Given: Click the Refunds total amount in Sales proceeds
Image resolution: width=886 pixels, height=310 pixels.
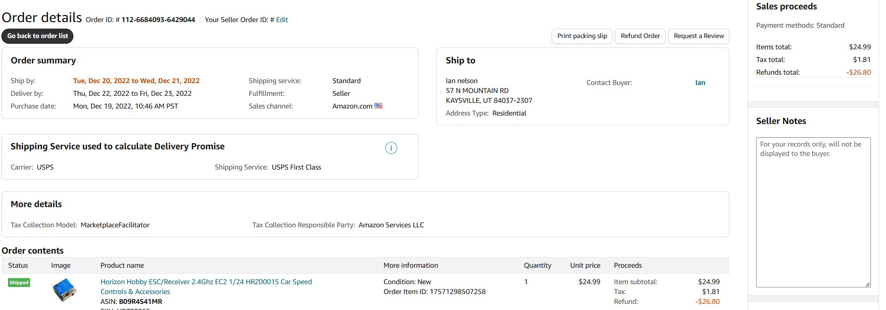Looking at the screenshot, I should coord(858,72).
